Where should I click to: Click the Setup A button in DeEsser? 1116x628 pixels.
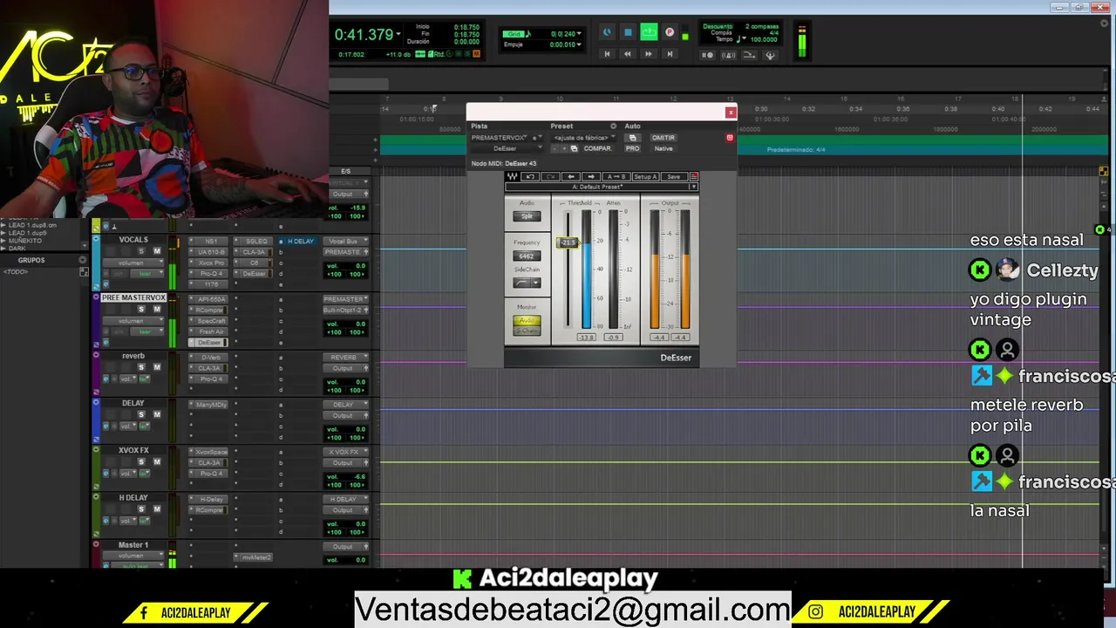tap(645, 176)
